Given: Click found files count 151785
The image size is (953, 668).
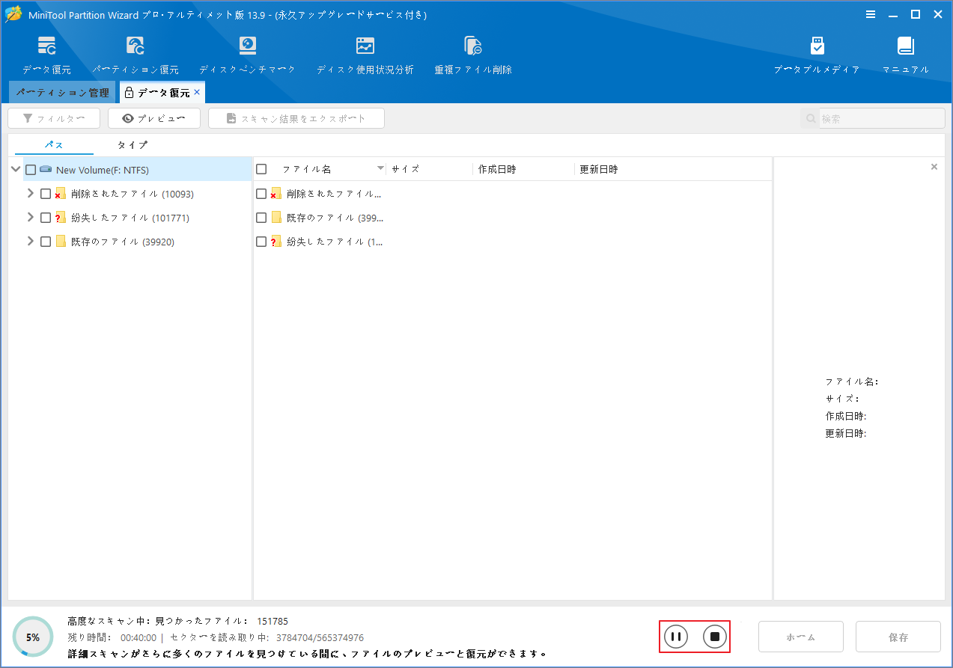Looking at the screenshot, I should tap(272, 621).
